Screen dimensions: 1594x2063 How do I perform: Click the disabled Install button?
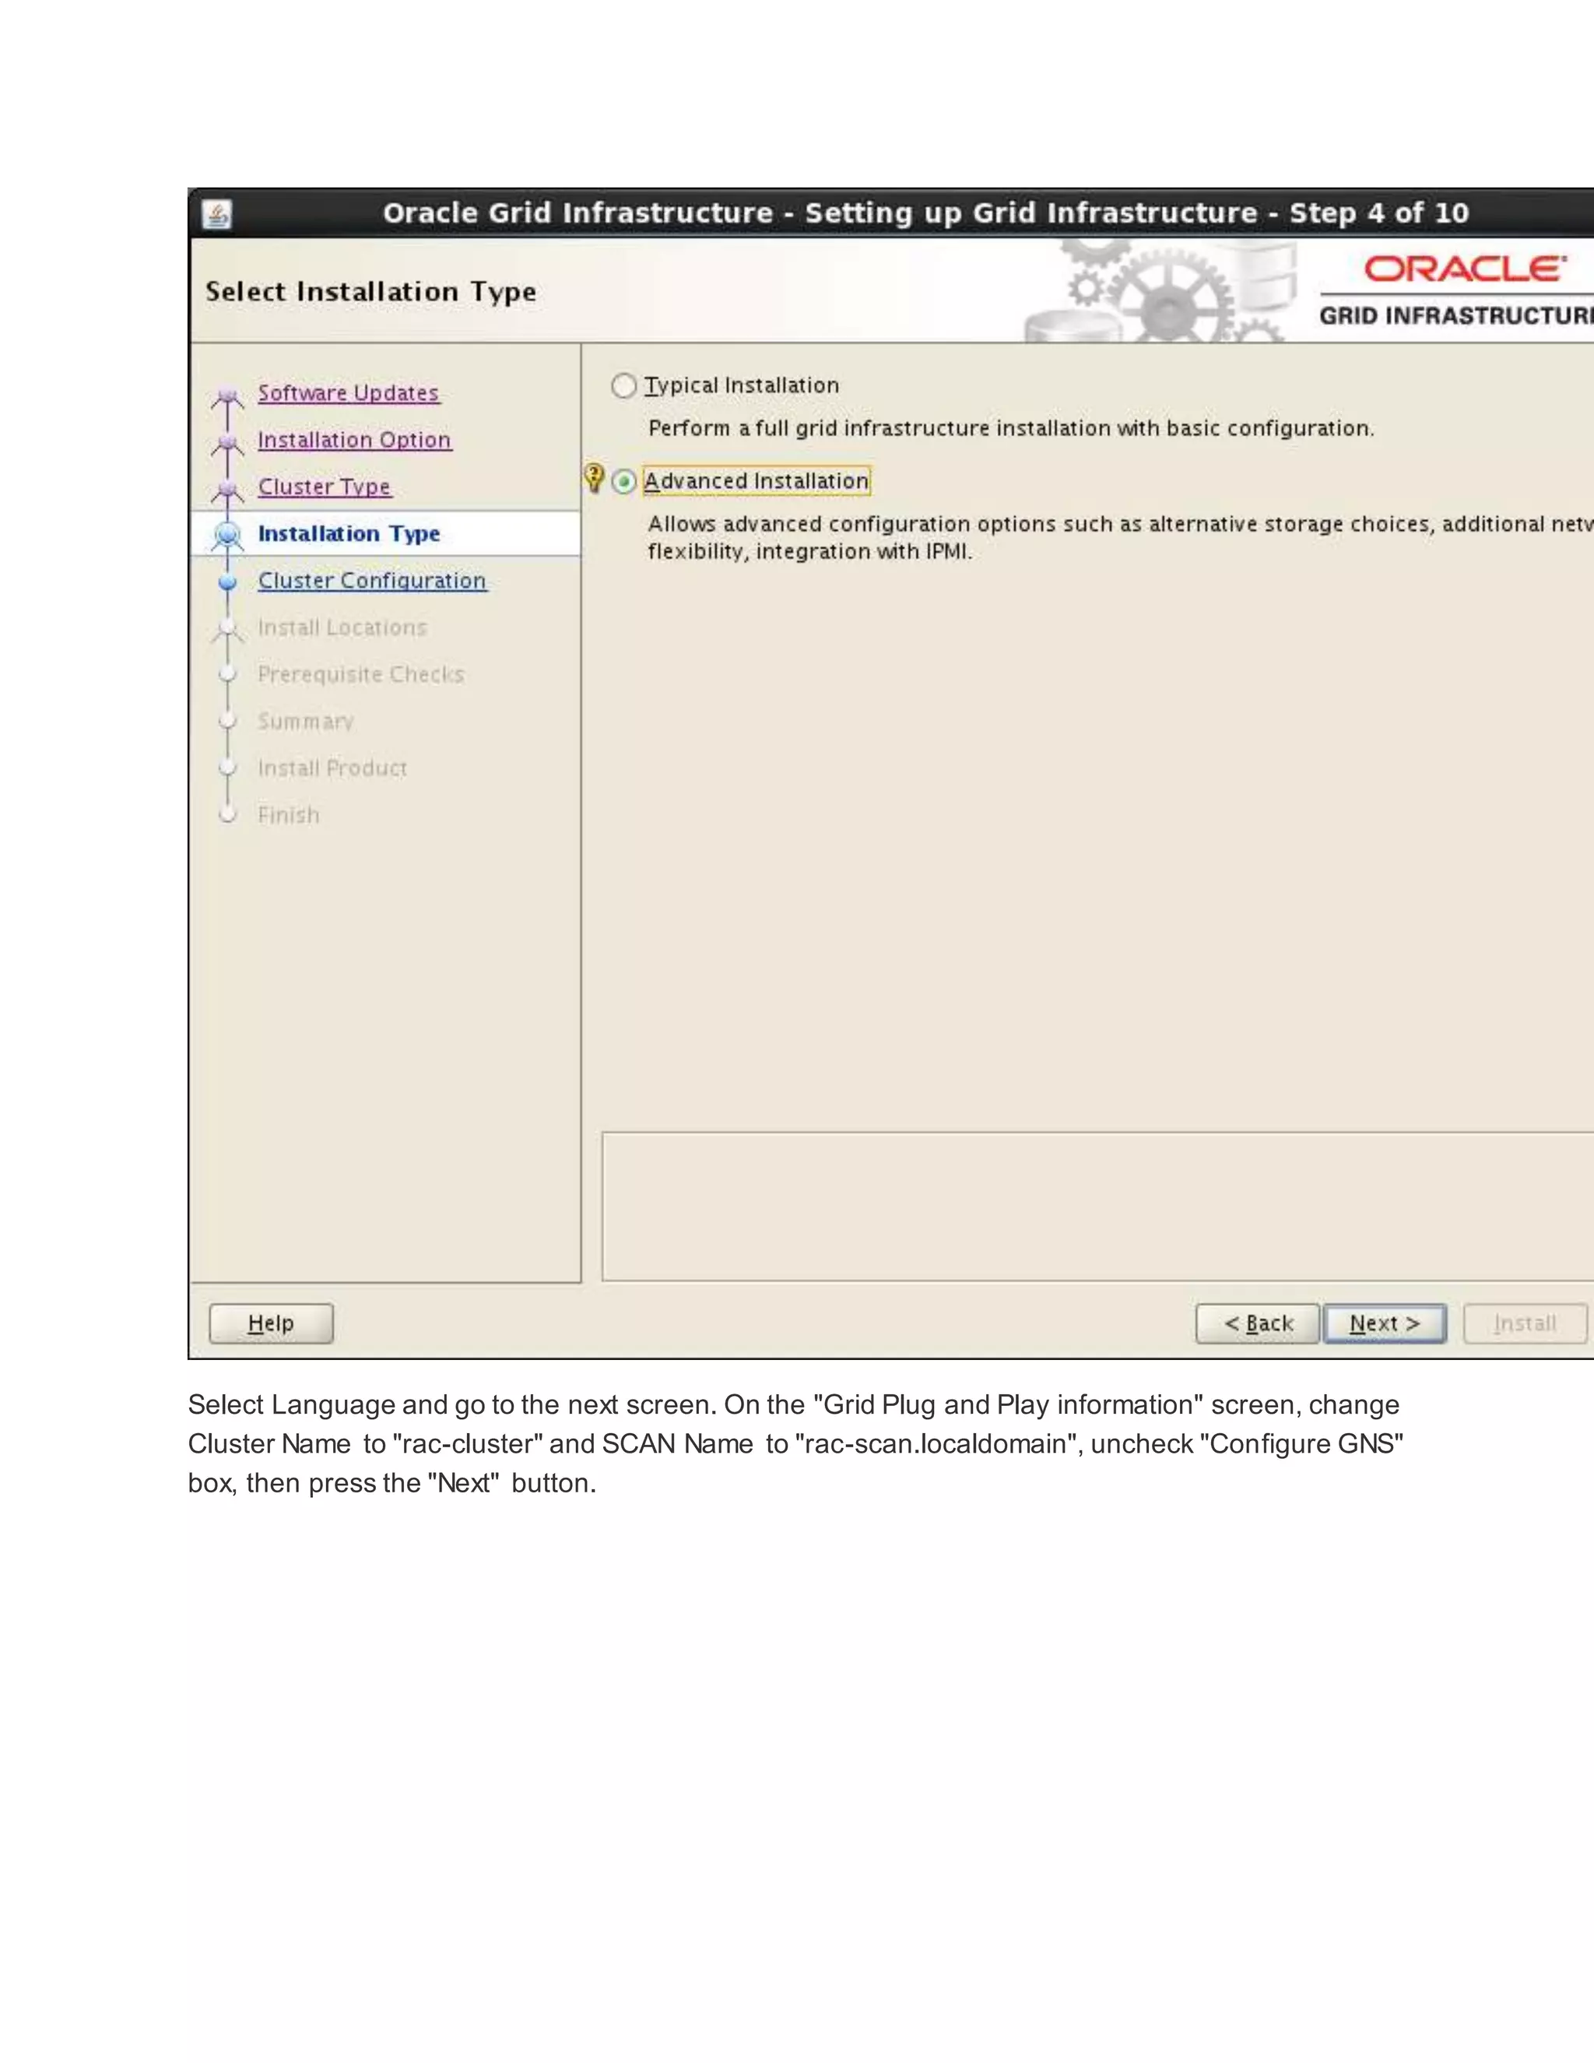[1525, 1323]
